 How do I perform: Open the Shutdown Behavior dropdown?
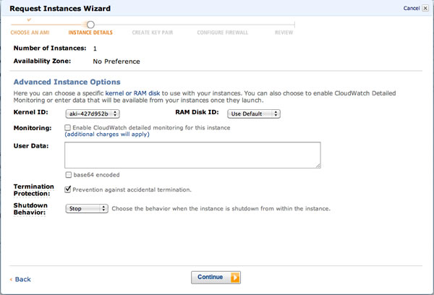point(86,208)
